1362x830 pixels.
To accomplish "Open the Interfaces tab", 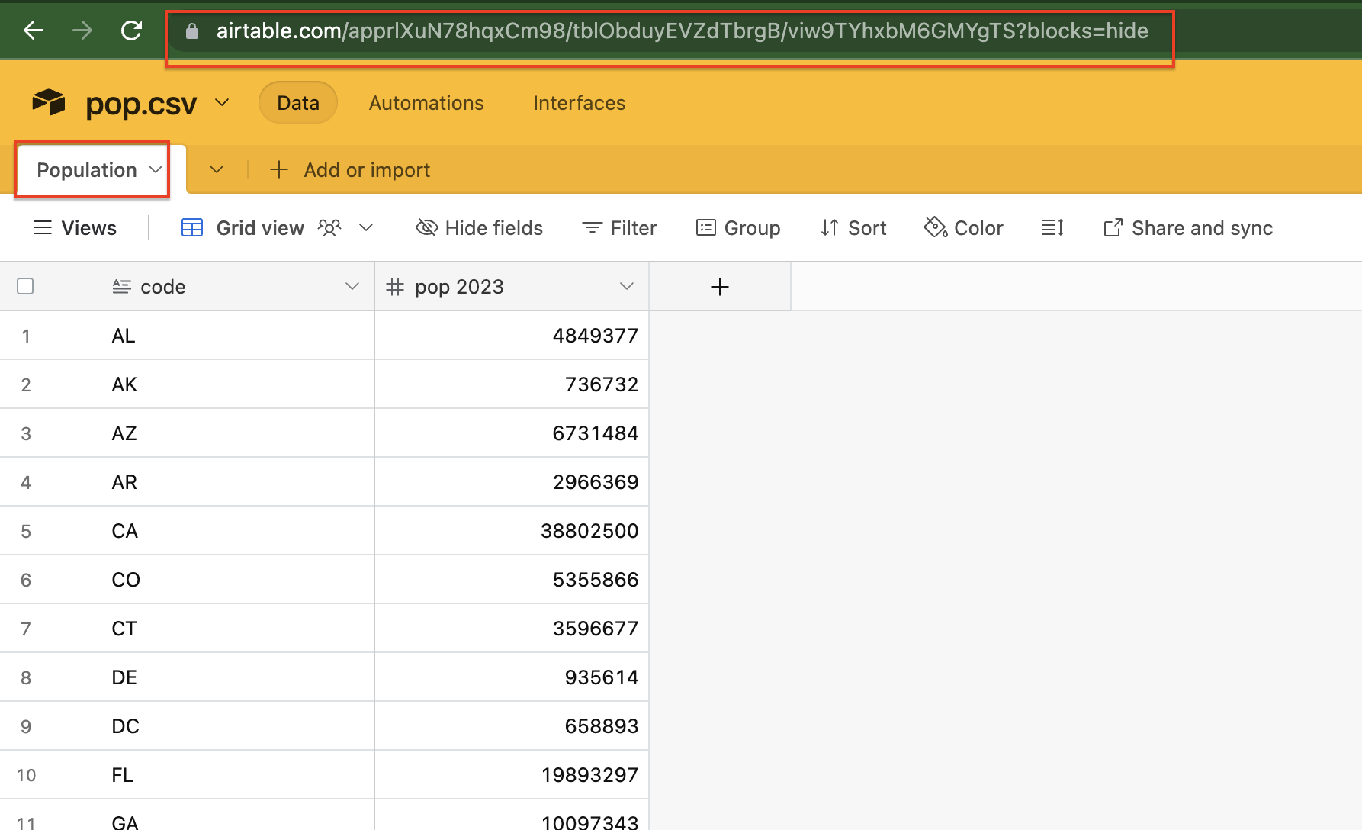I will tap(579, 103).
